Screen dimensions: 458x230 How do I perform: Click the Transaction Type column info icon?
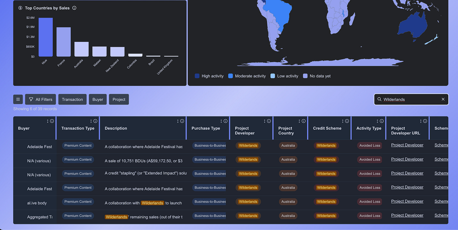coord(95,121)
